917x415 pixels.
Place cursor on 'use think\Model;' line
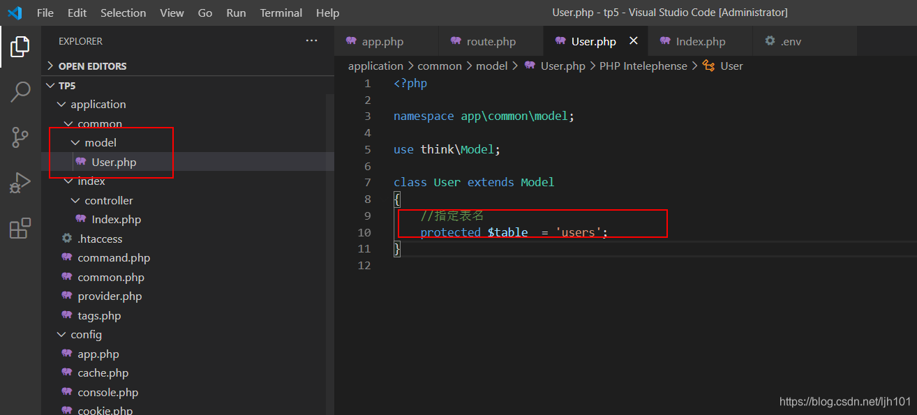coord(447,149)
